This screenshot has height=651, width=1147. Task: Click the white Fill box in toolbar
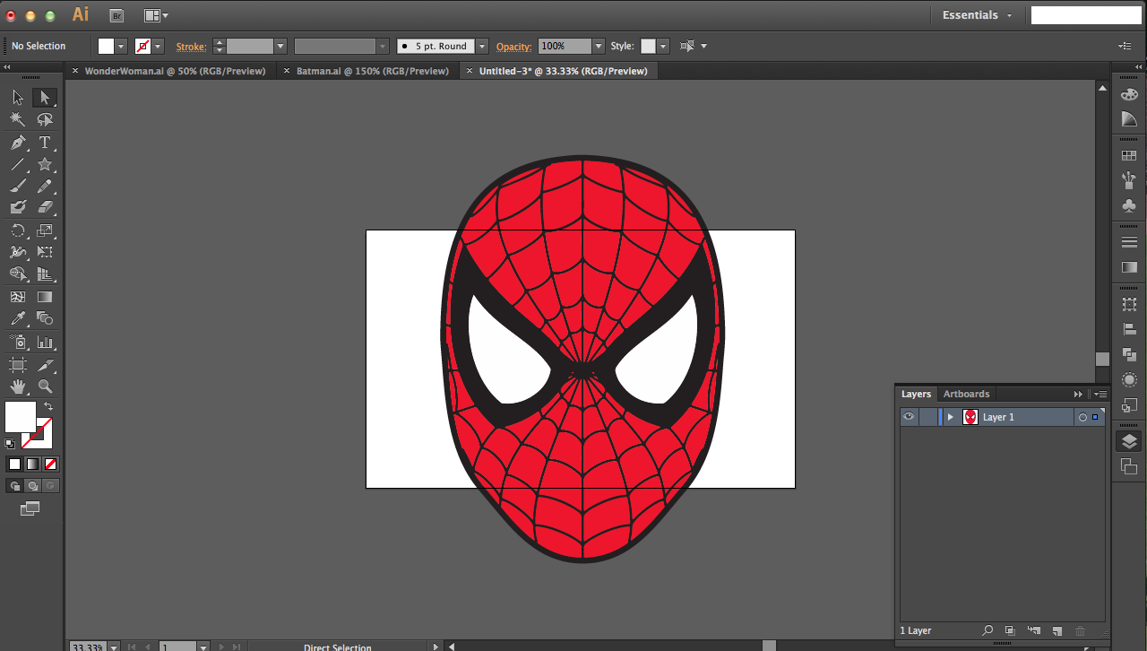[20, 416]
